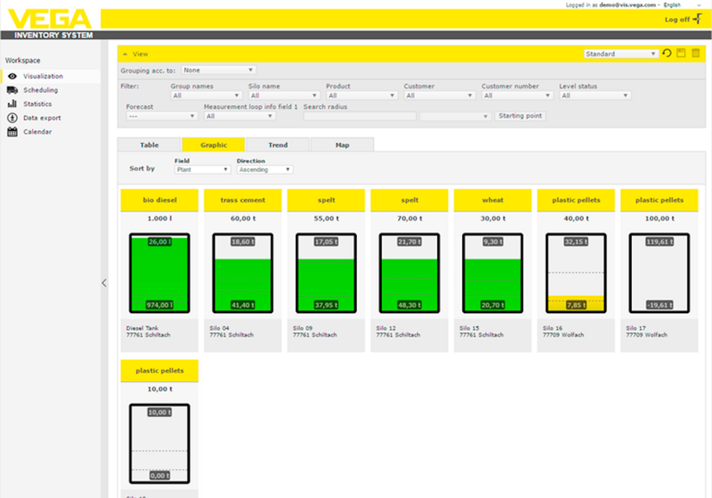Image resolution: width=712 pixels, height=498 pixels.
Task: Open the Sort by Field dropdown
Action: coord(202,169)
